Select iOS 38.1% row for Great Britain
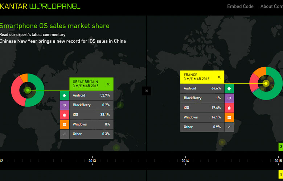This screenshot has height=181, width=283. point(91,115)
